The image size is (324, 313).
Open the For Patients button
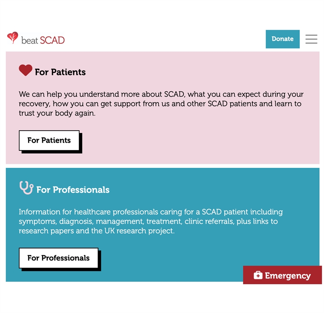pyautogui.click(x=49, y=140)
